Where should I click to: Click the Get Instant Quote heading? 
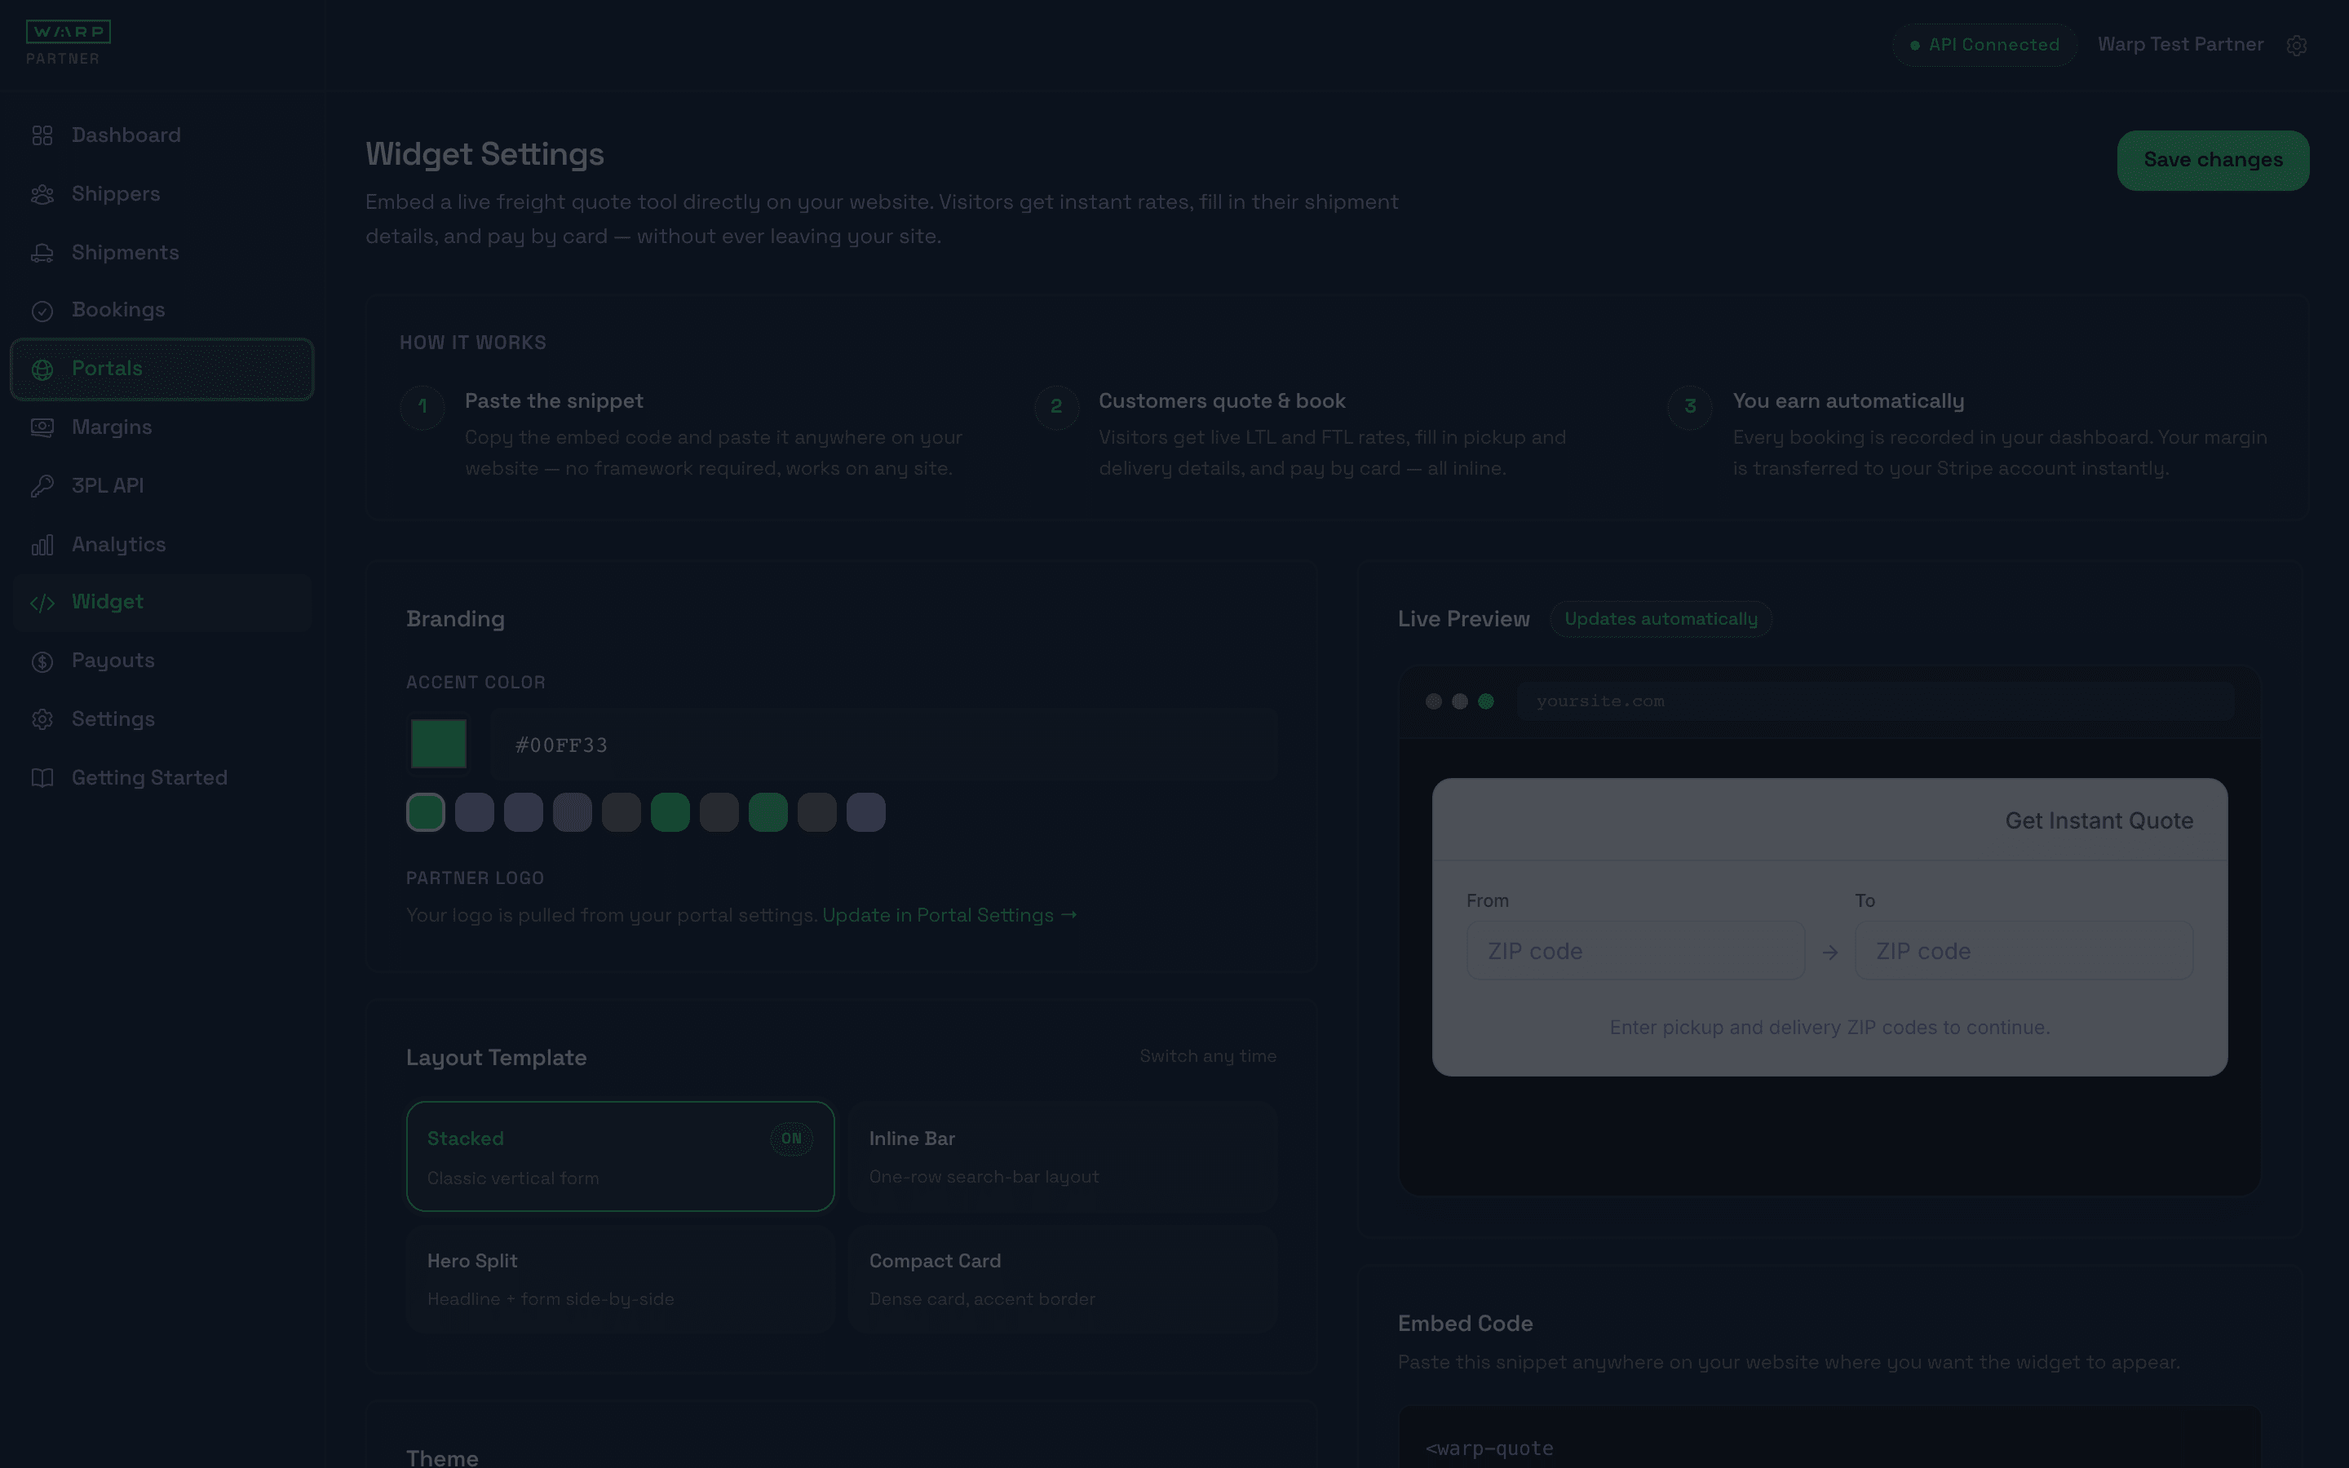point(2099,820)
